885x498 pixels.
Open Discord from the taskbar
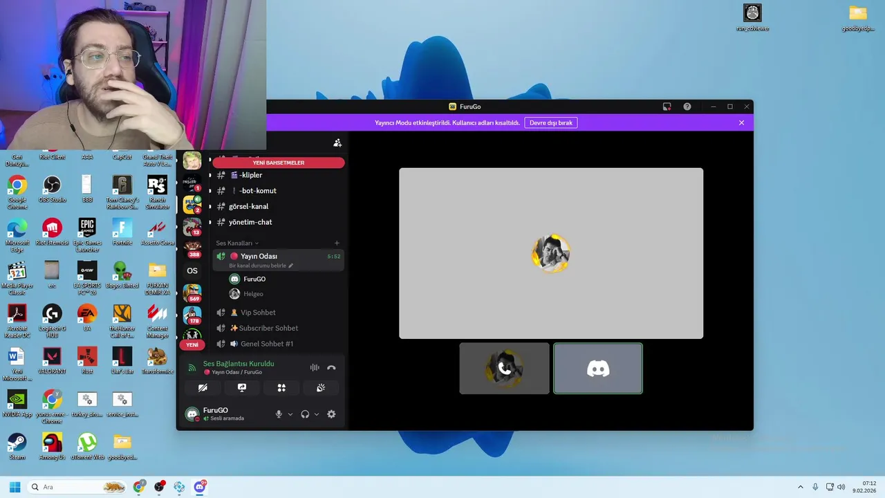coord(200,487)
